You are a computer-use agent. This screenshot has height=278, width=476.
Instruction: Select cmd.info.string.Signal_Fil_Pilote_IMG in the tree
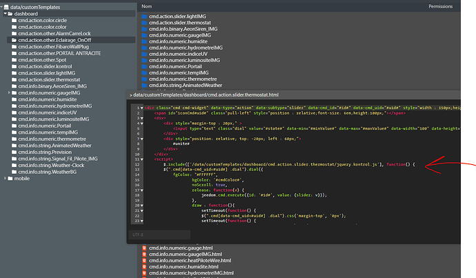(x=58, y=159)
